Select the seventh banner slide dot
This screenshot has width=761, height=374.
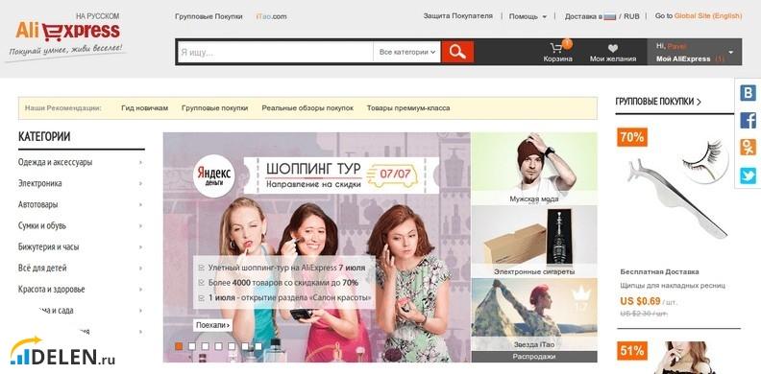point(258,346)
